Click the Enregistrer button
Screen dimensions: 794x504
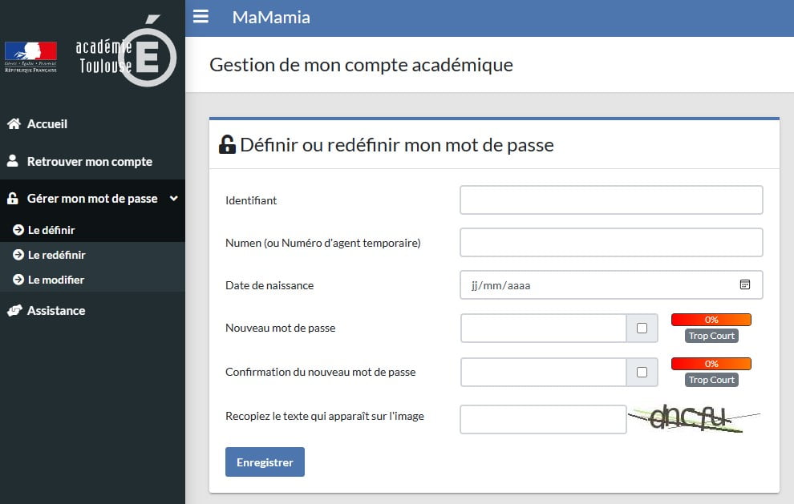265,462
